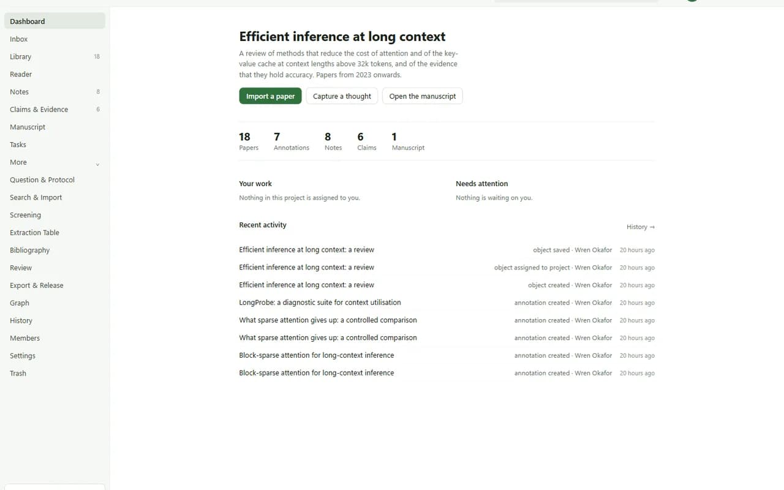Click the 6 Claims statistic

(367, 141)
